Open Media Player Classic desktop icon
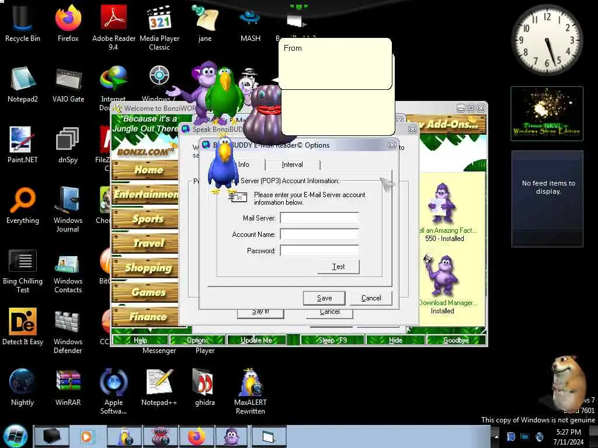 pos(159,27)
